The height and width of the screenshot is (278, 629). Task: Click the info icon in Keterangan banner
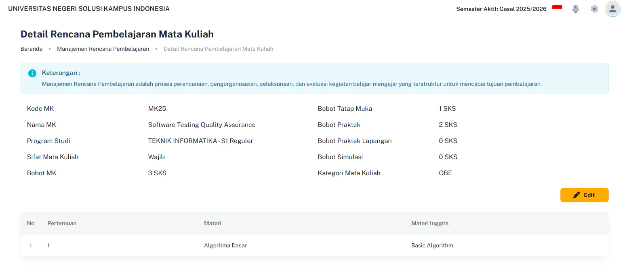point(32,73)
